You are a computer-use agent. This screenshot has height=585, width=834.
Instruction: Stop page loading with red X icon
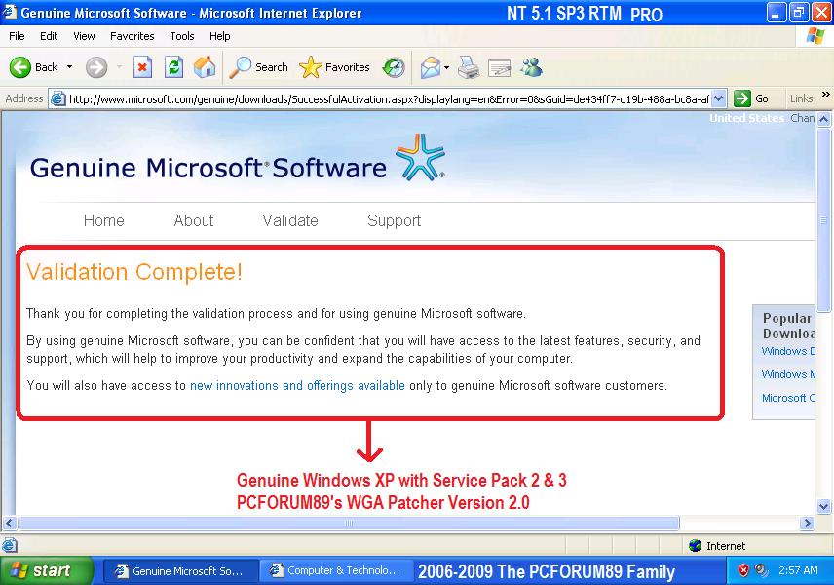[x=142, y=67]
